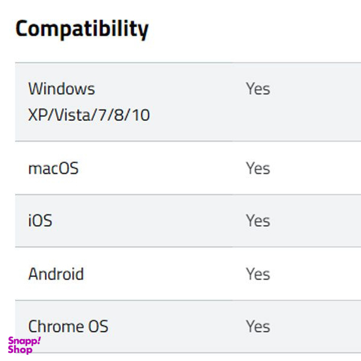Select the Windows XP/Vista/7/8/10 label
Viewport: 361px width, 361px height.
pyautogui.click(x=89, y=102)
